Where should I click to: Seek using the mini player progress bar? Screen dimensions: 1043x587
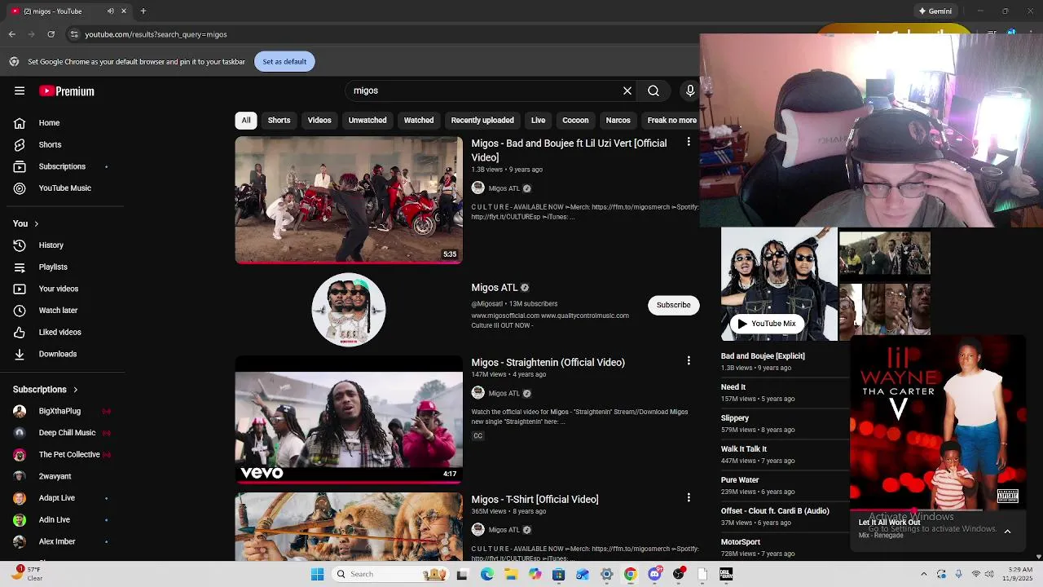(x=937, y=510)
